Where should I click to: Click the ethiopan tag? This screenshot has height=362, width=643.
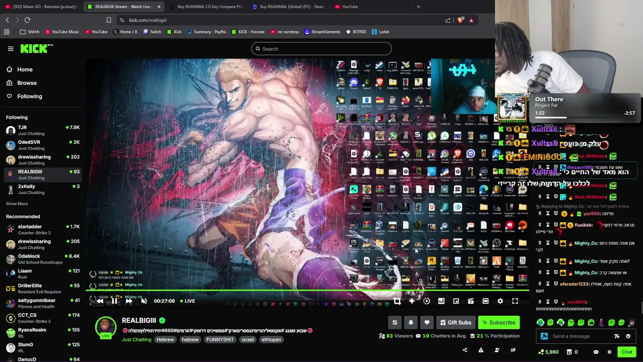click(x=271, y=339)
